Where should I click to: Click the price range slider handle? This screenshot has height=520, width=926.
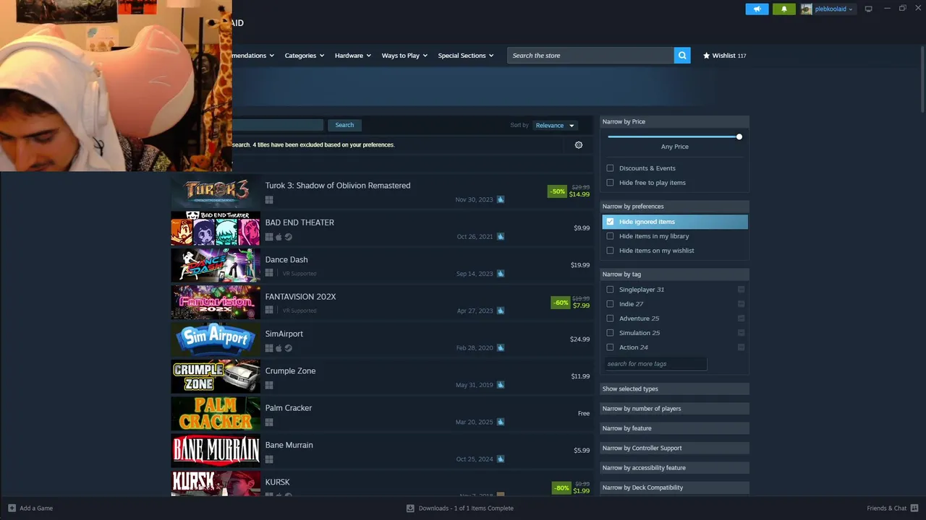(x=739, y=136)
